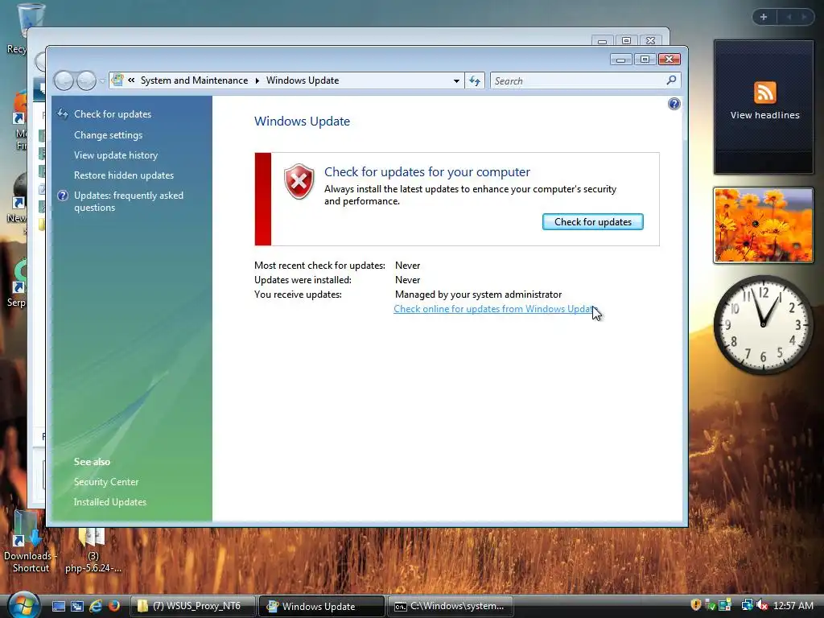
Task: Click the Managed by your system administrator text
Action: (478, 295)
